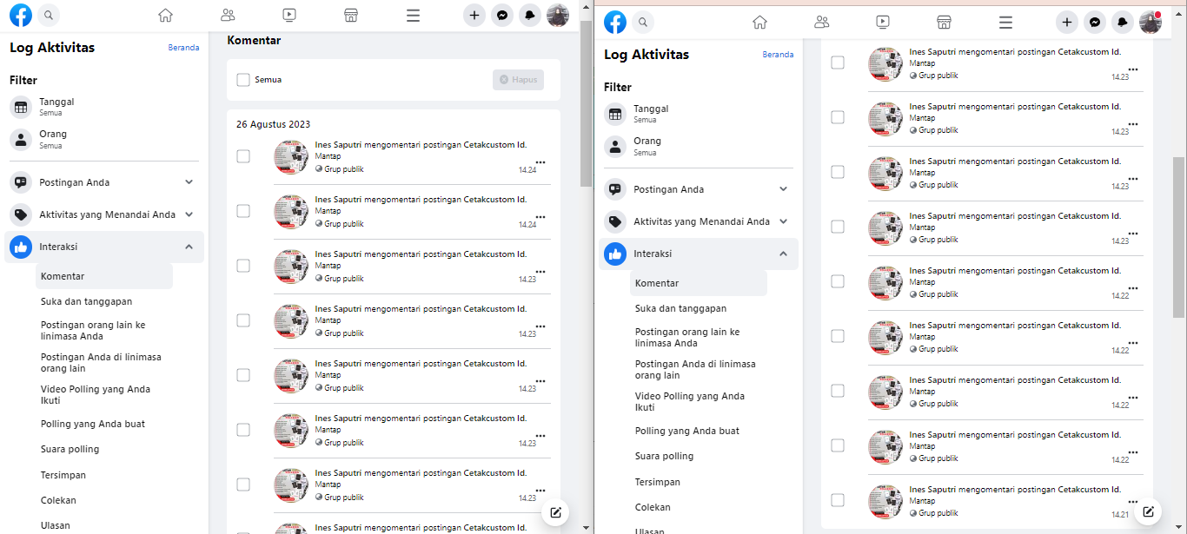Open Marketplace icon in left window

point(351,15)
